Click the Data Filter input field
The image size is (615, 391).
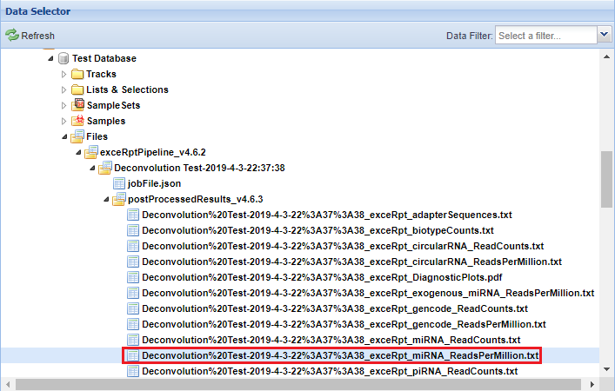545,35
